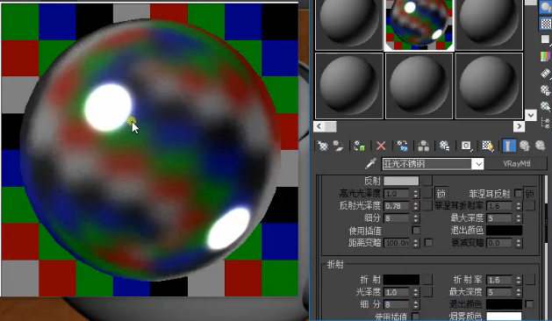Assign material to selection icon
This screenshot has height=321, width=552.
(360, 146)
